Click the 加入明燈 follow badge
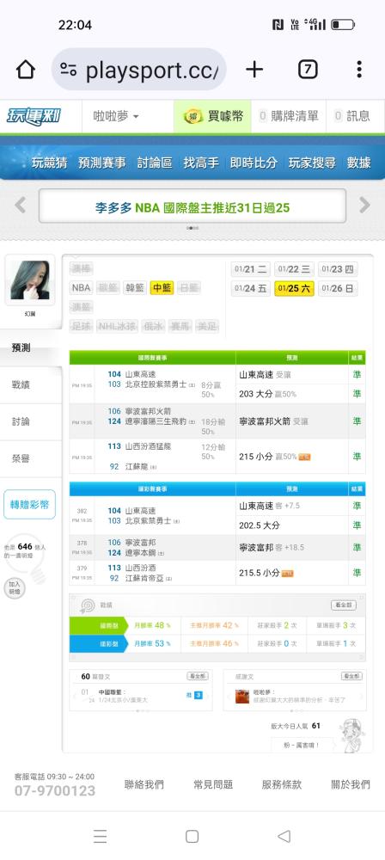The image size is (385, 860). coord(14,588)
